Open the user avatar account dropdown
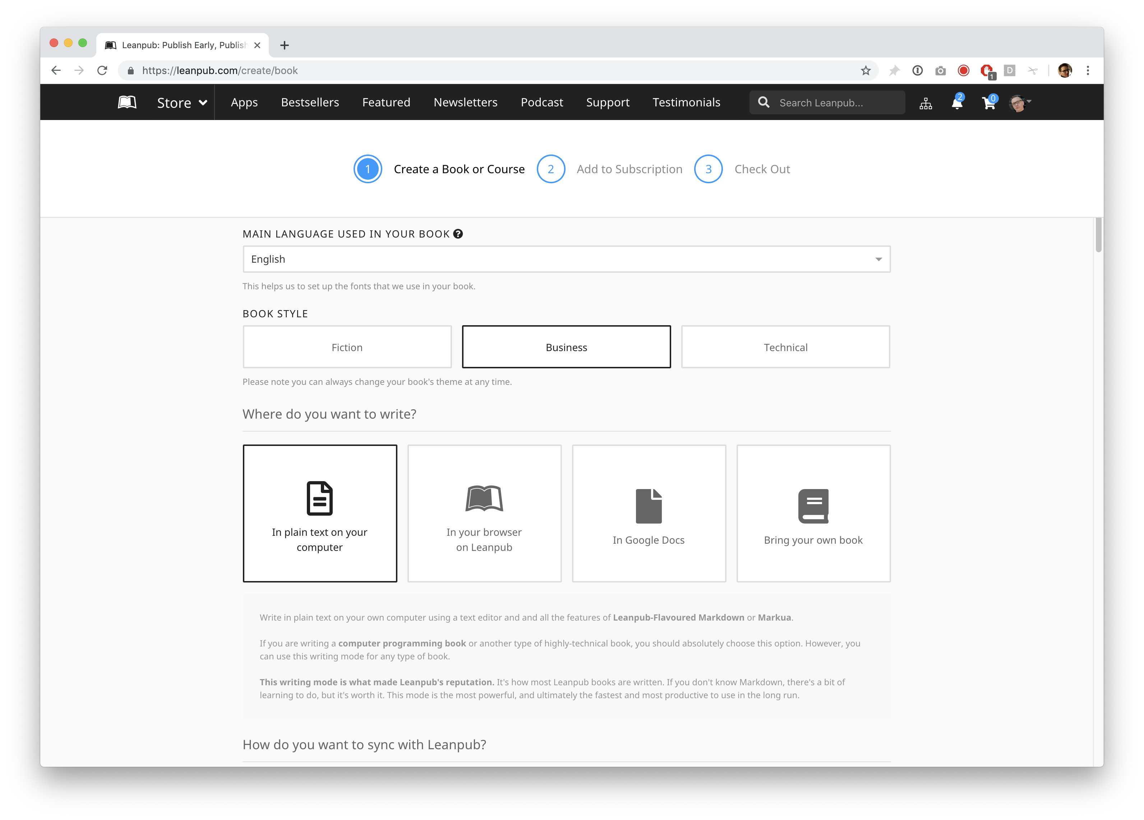The image size is (1144, 820). tap(1020, 102)
